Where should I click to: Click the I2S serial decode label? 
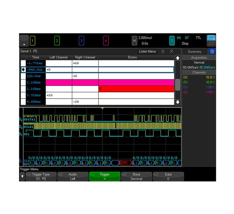pos(26,161)
